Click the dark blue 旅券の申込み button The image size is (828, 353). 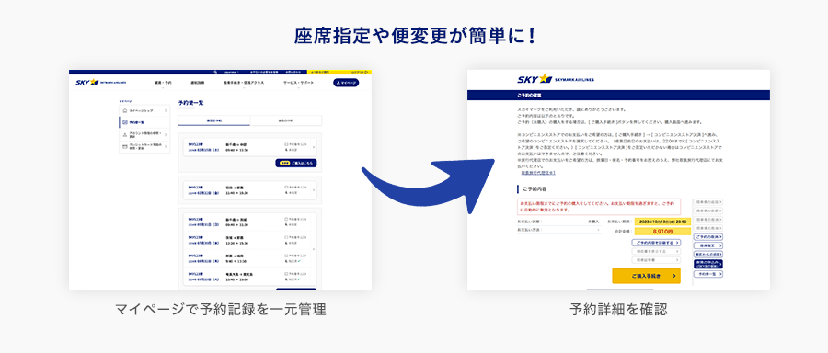[707, 264]
